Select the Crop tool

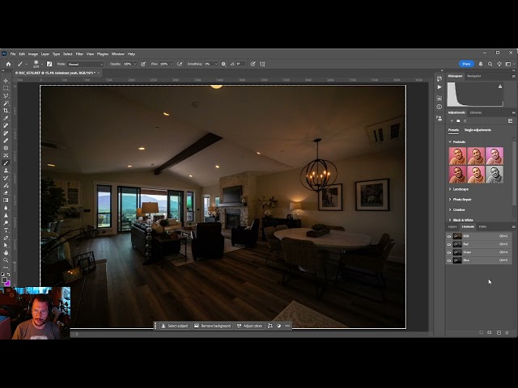pos(6,111)
